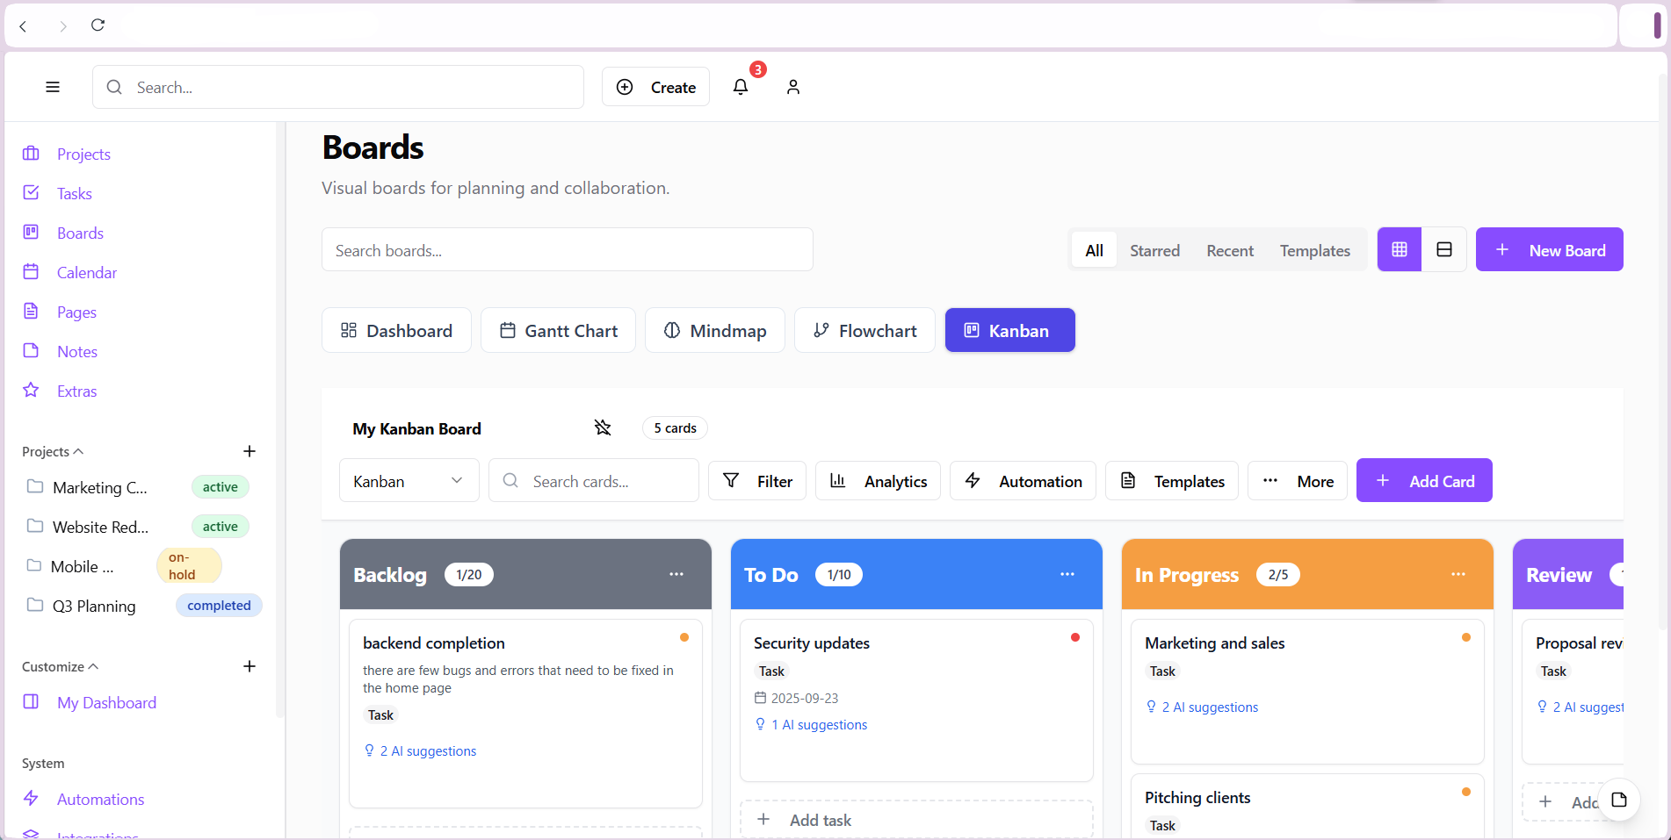Collapse the Projects section in sidebar
Screen dimensions: 1671x840
pyautogui.click(x=81, y=450)
